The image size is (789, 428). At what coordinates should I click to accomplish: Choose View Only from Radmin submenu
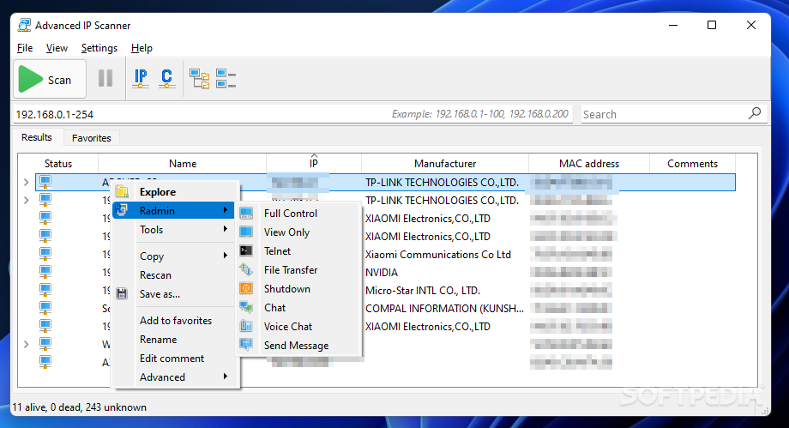click(x=299, y=232)
